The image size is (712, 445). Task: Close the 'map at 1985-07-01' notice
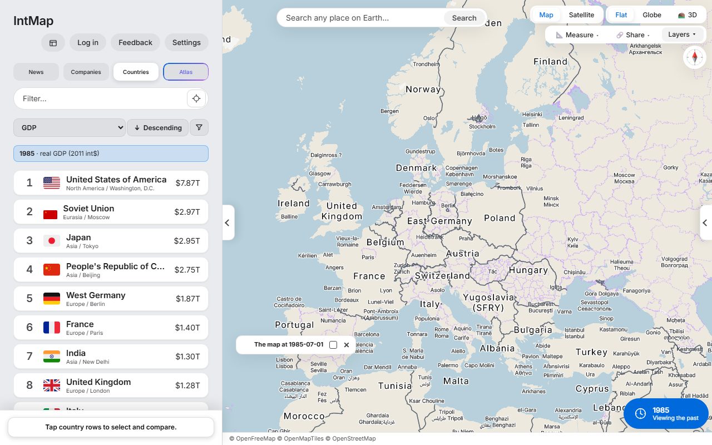(347, 345)
